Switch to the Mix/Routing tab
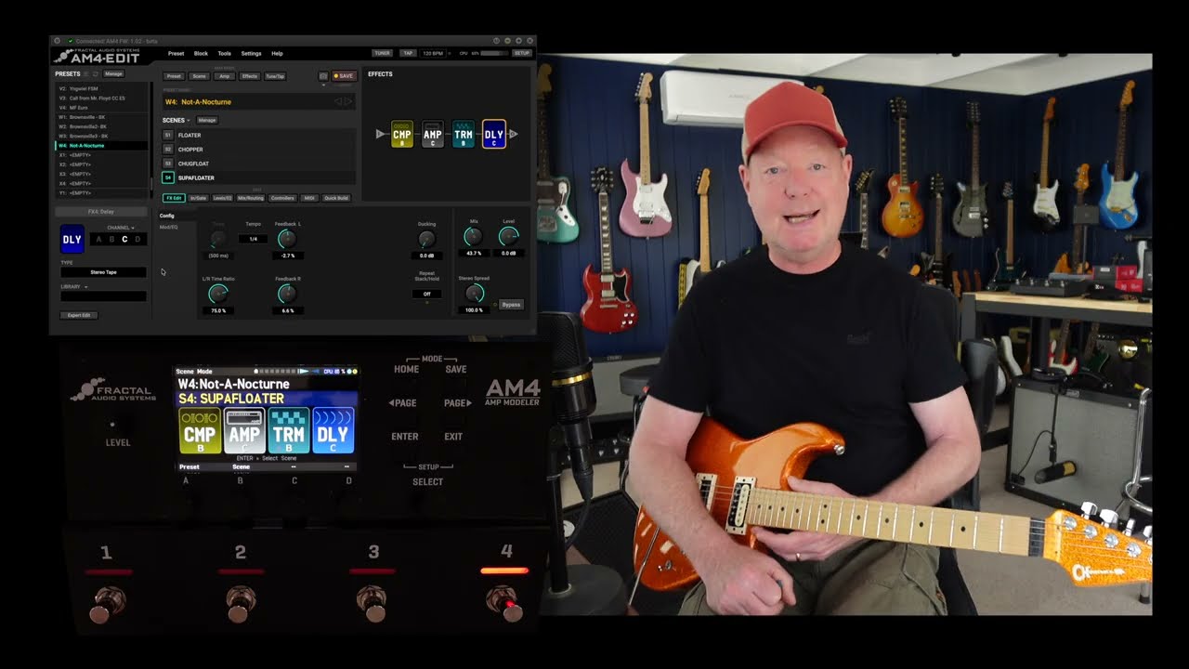The image size is (1189, 669). pos(251,198)
